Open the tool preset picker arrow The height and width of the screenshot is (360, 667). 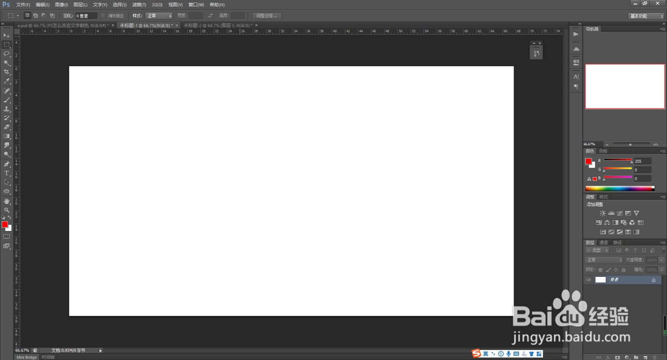pos(18,16)
